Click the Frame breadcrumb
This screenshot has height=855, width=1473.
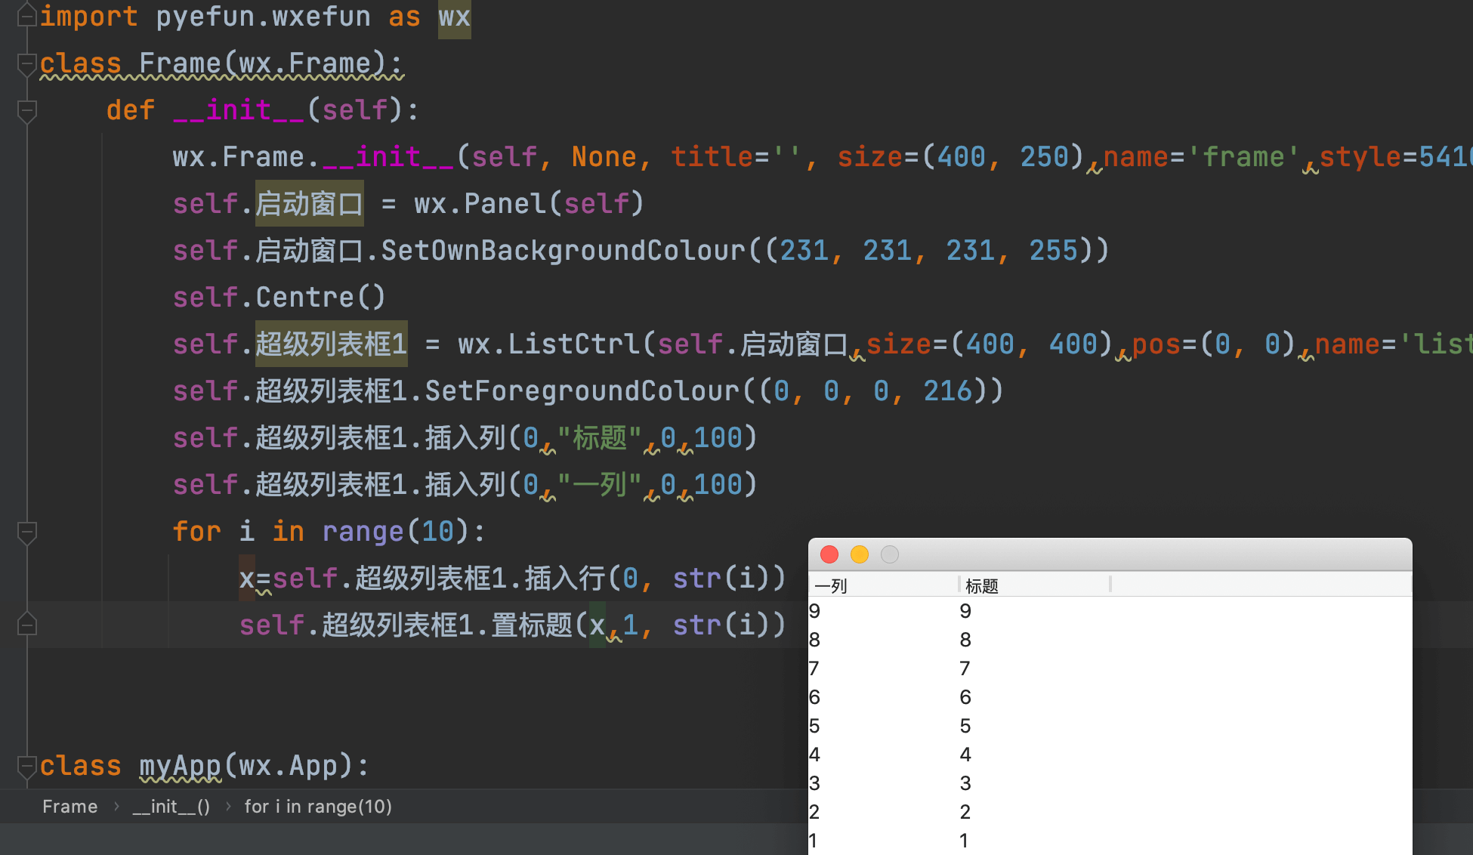[69, 807]
